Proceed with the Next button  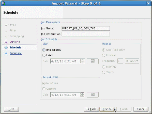coord(107,109)
